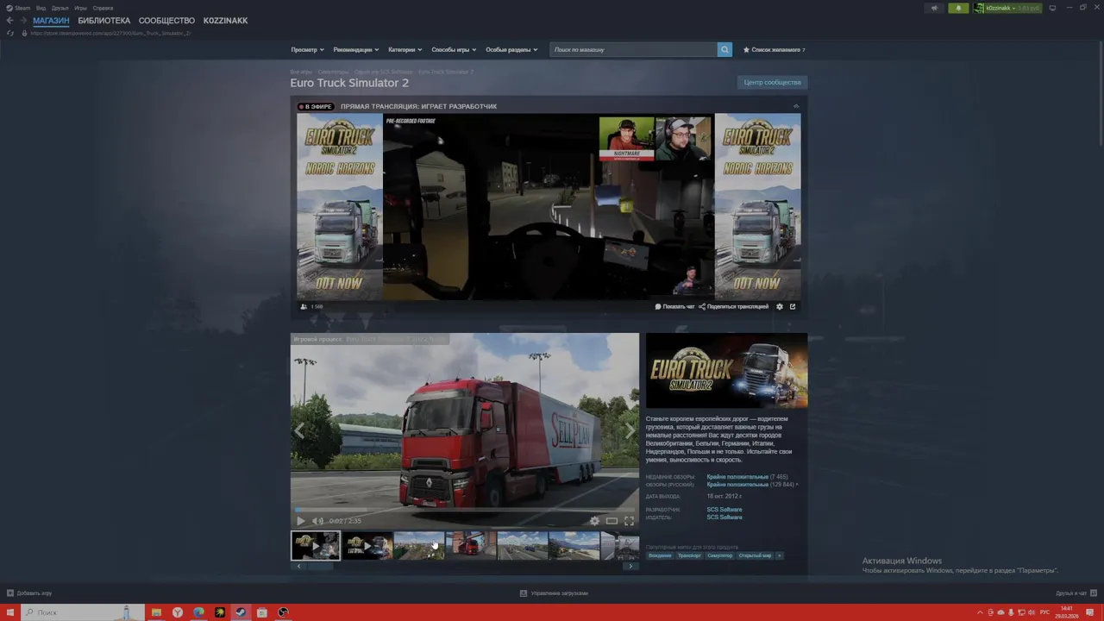Open broadcast settings gear icon
Screen dimensions: 1104x621
tap(780, 306)
